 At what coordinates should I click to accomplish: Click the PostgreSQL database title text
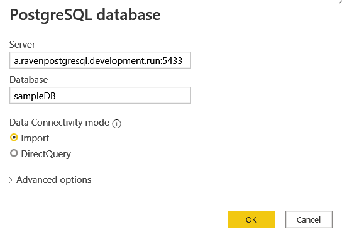pos(85,15)
